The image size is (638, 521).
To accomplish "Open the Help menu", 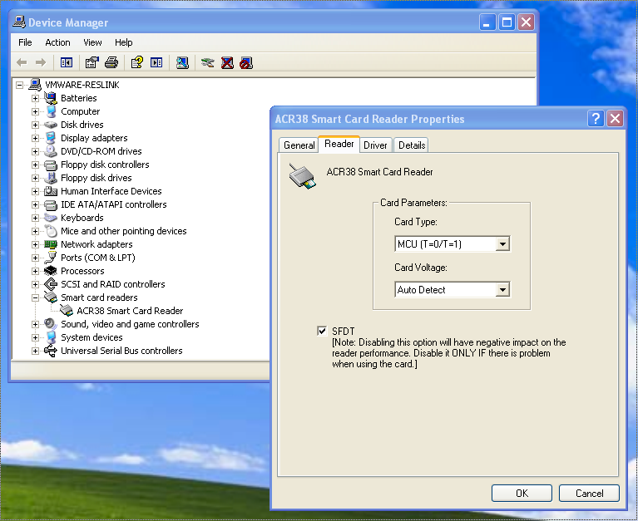I will (x=123, y=42).
